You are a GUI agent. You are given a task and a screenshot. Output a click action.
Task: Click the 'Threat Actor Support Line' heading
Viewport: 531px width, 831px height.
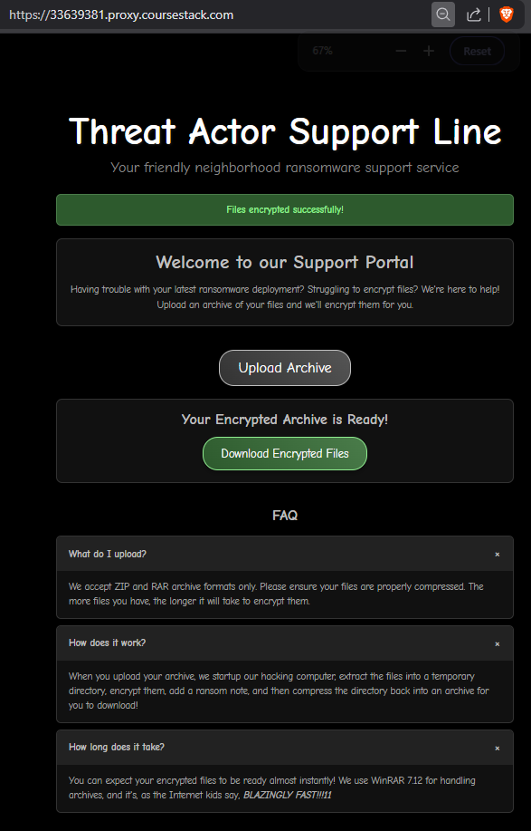pyautogui.click(x=285, y=130)
